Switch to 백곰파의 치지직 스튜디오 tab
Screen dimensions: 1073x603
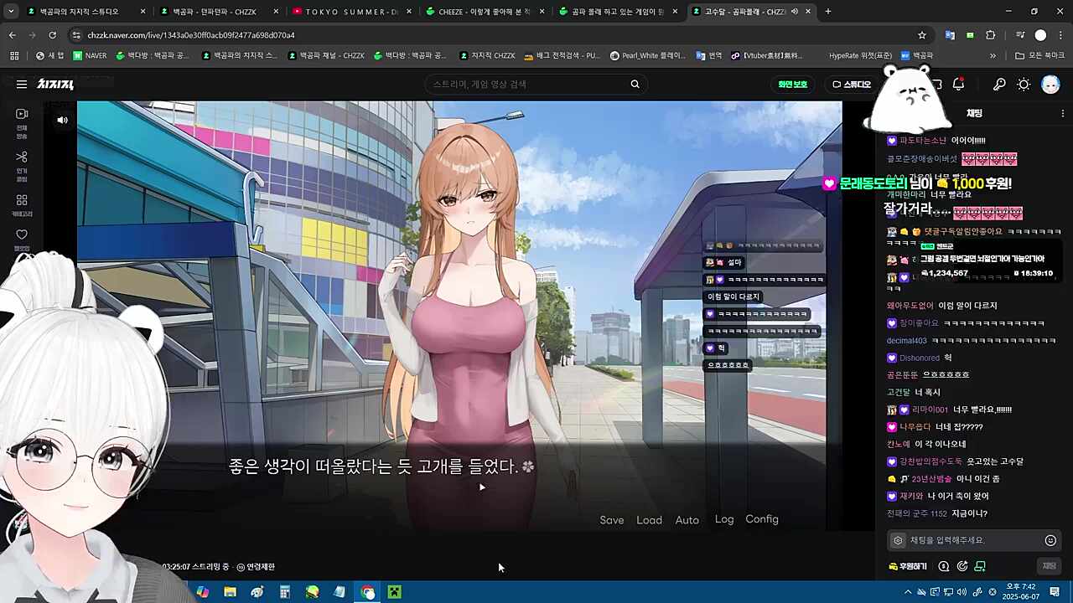click(x=80, y=12)
